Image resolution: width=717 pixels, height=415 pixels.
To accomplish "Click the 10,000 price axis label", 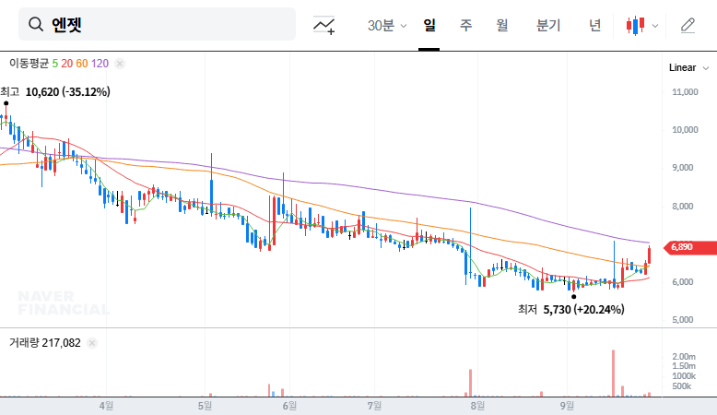I will pos(685,130).
